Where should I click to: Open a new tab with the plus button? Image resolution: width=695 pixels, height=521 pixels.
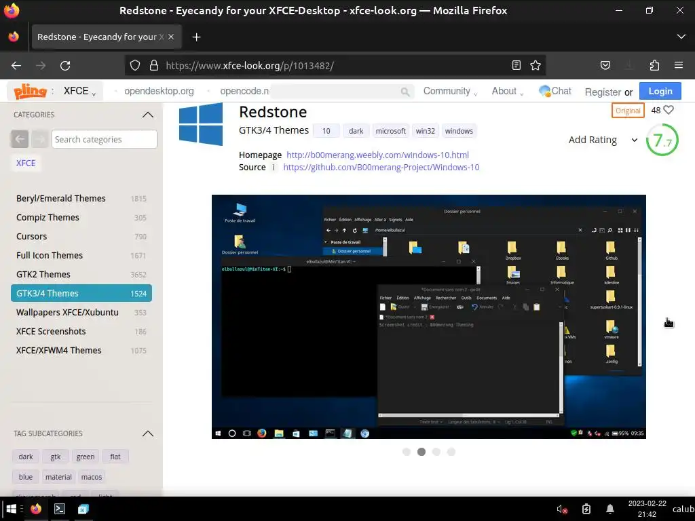click(196, 37)
